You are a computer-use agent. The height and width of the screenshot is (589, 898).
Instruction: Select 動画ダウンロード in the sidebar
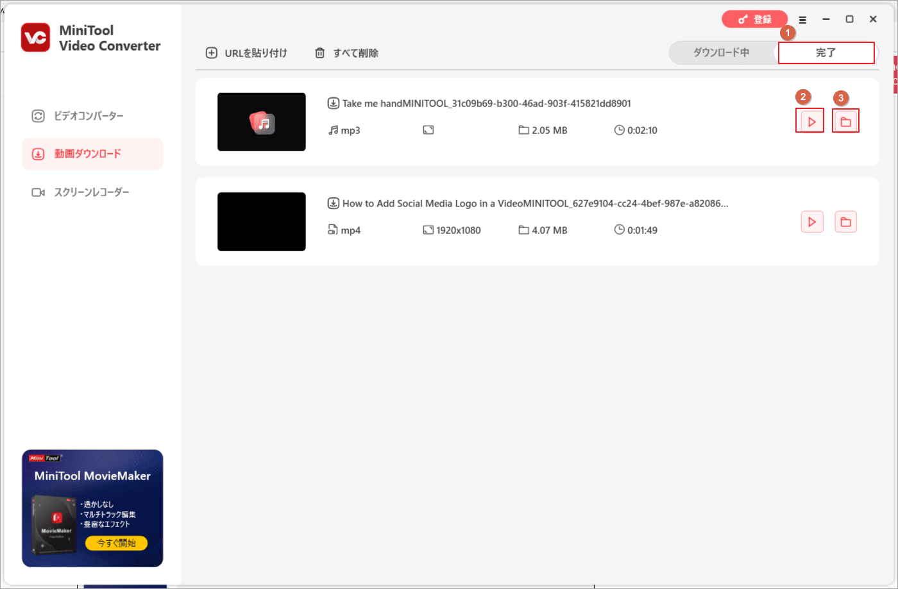[x=92, y=154]
